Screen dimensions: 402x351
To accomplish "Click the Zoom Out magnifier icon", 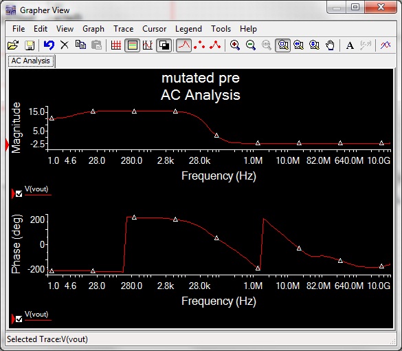I will (x=251, y=45).
